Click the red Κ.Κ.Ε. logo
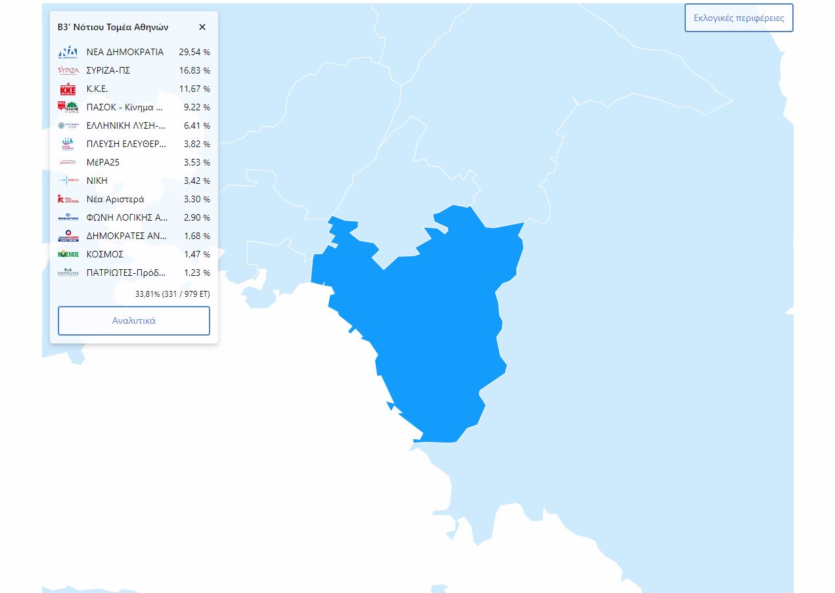This screenshot has height=593, width=835. coord(68,89)
